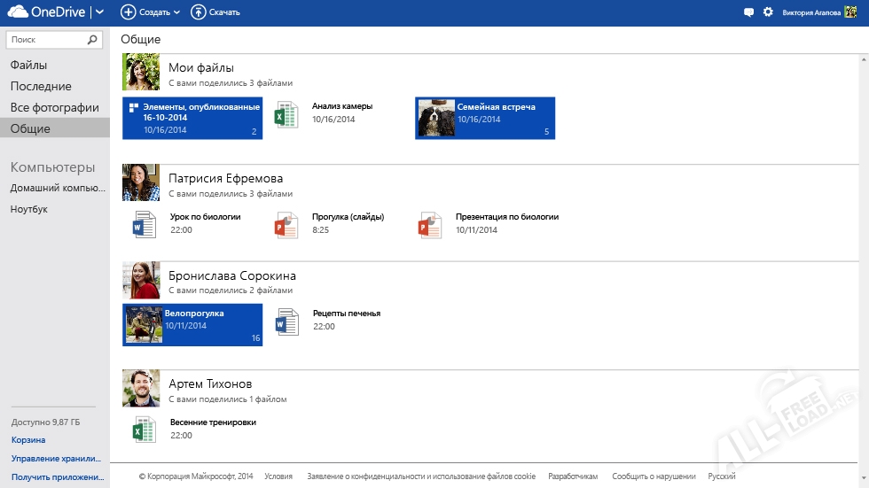Open Word document Рецепты печенья
Viewport: 869px width, 488px height.
click(286, 322)
